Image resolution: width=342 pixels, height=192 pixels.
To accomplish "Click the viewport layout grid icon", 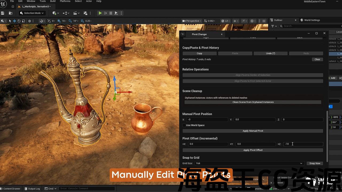I will click(264, 21).
